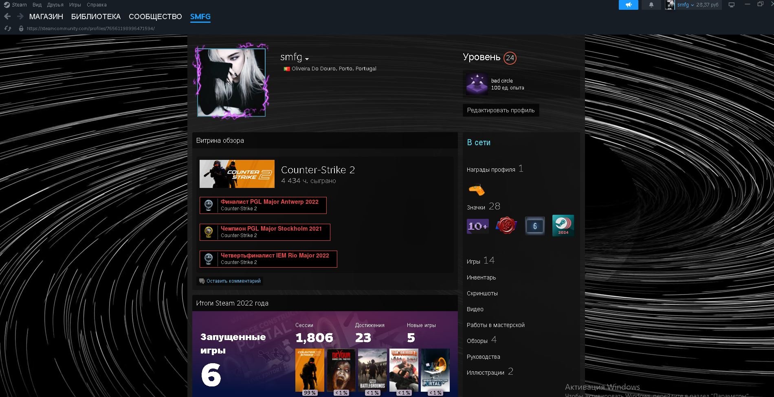774x397 pixels.
Task: Click the level 6 badge icon
Action: click(534, 226)
